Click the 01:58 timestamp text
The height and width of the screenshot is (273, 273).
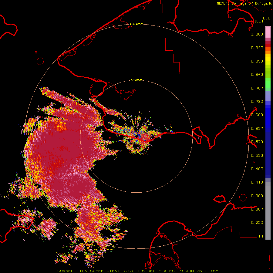click(x=211, y=271)
